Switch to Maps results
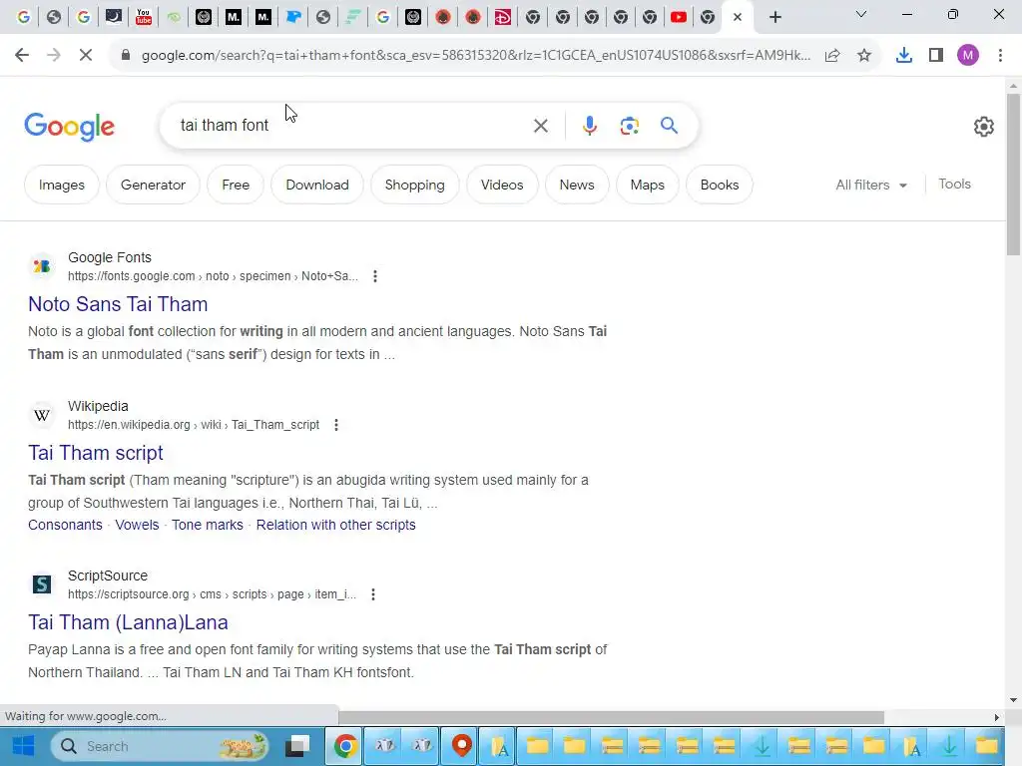Image resolution: width=1022 pixels, height=766 pixels. tap(647, 185)
